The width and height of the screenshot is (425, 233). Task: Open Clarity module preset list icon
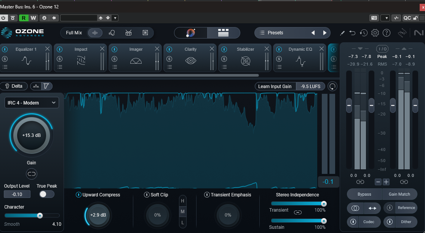coord(169,67)
